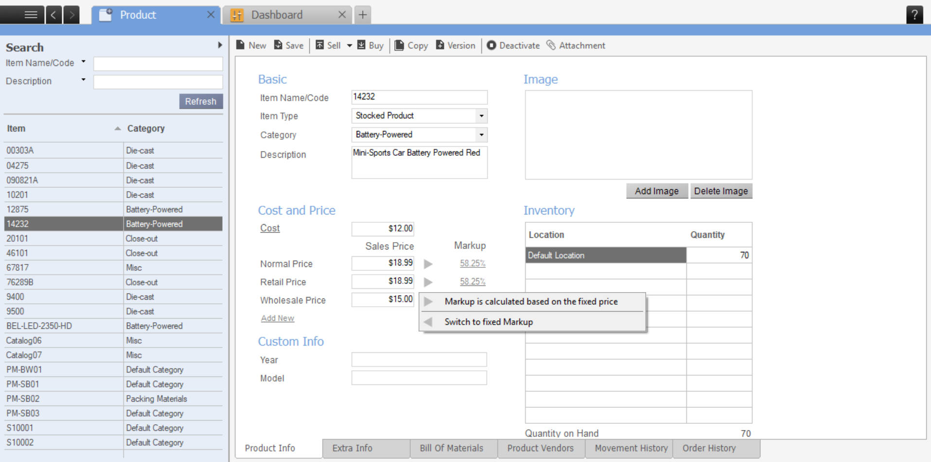Open the Dashboard tab
Screen dimensions: 931x462
277,15
